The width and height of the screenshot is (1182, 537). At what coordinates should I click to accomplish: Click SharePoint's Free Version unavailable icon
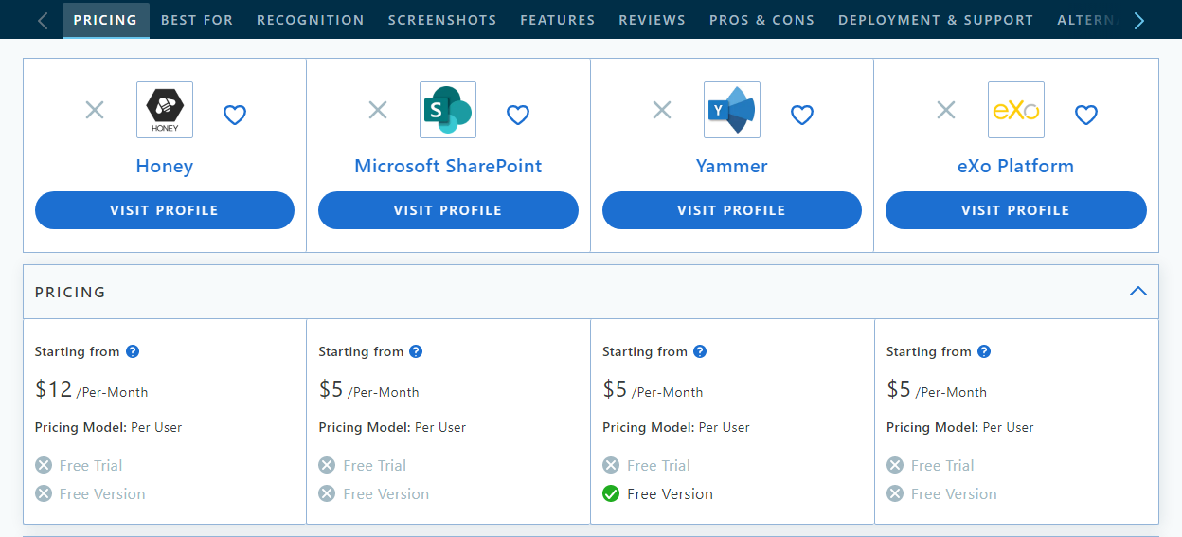[327, 493]
